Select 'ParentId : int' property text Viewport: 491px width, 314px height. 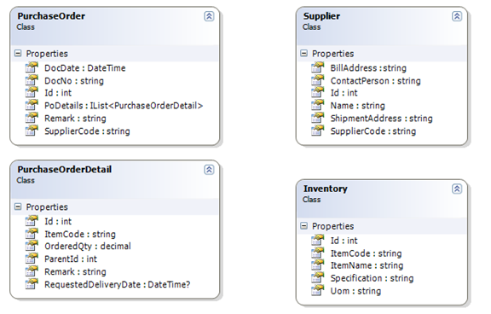[x=71, y=259]
